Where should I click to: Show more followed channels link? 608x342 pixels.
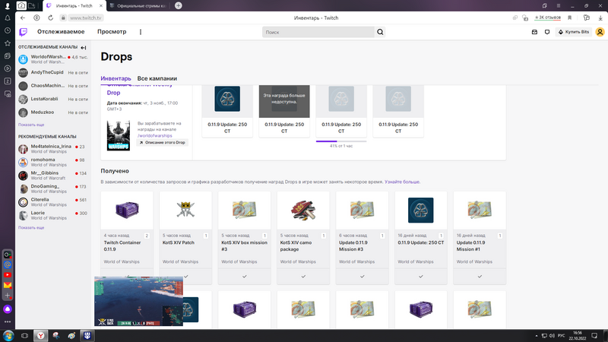[x=31, y=125]
